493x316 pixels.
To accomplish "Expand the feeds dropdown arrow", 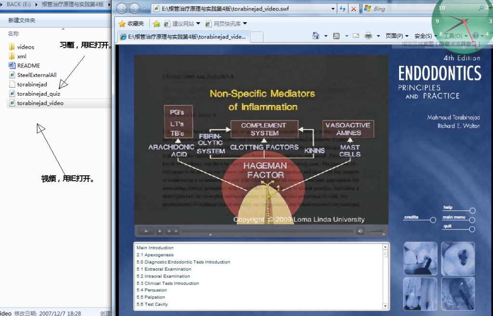I will (x=347, y=36).
